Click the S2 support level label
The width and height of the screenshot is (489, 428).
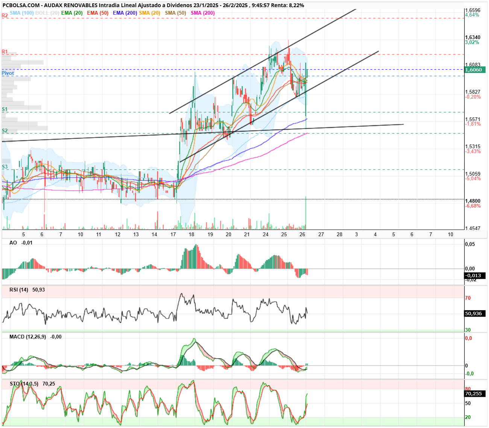5,131
